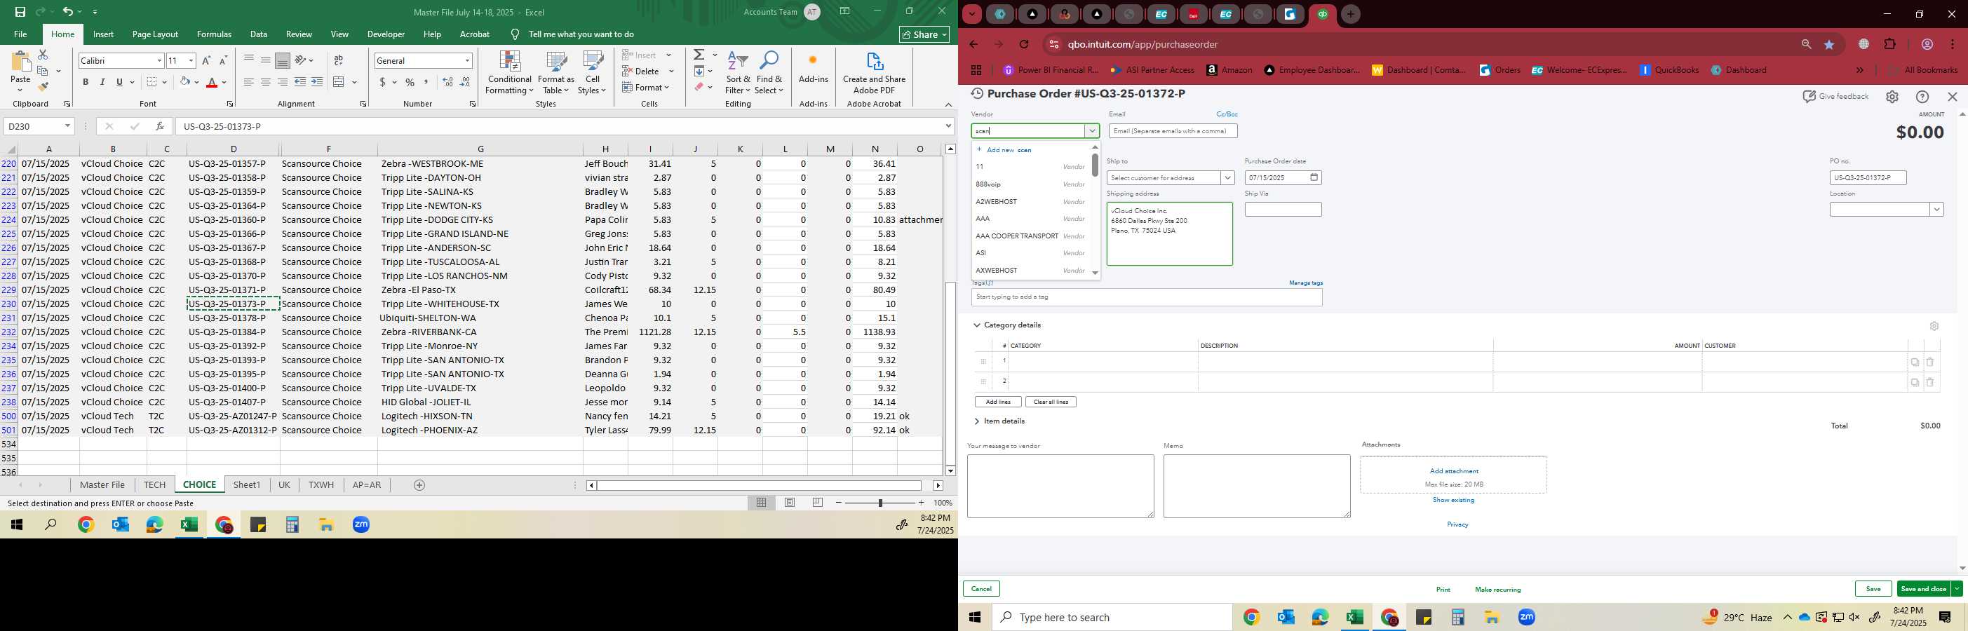Open Purchase Order date calendar picker

point(1314,178)
